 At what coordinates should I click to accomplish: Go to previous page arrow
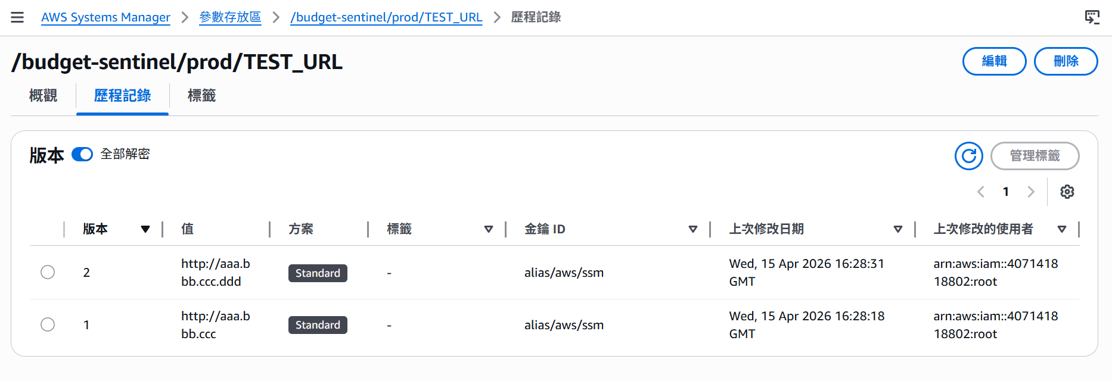[981, 192]
